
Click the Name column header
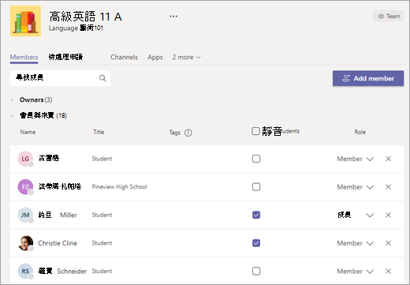click(28, 132)
